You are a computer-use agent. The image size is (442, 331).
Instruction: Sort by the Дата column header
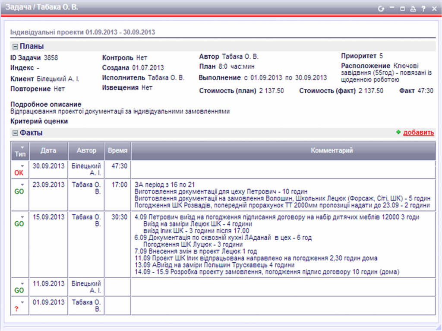tap(48, 151)
